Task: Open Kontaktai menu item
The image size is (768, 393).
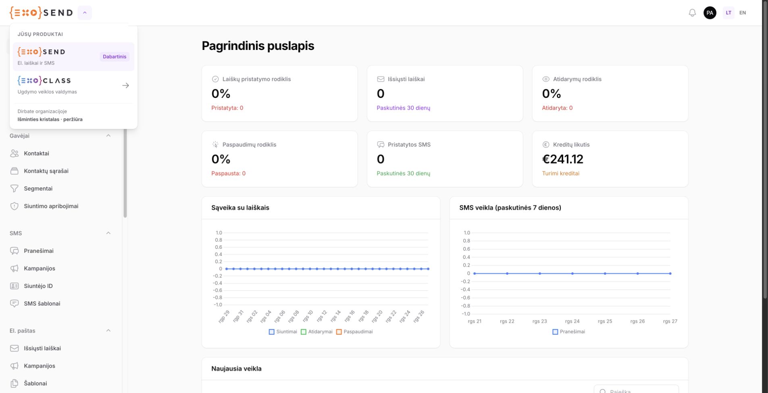Action: coord(60,153)
